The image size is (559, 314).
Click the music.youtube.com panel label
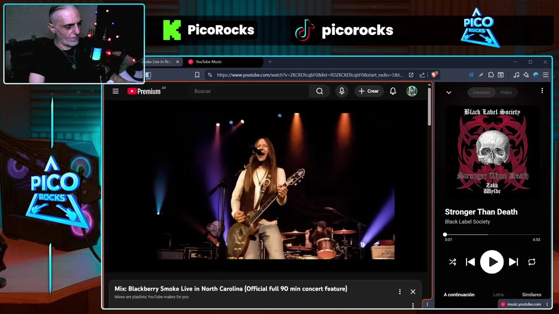click(521, 304)
